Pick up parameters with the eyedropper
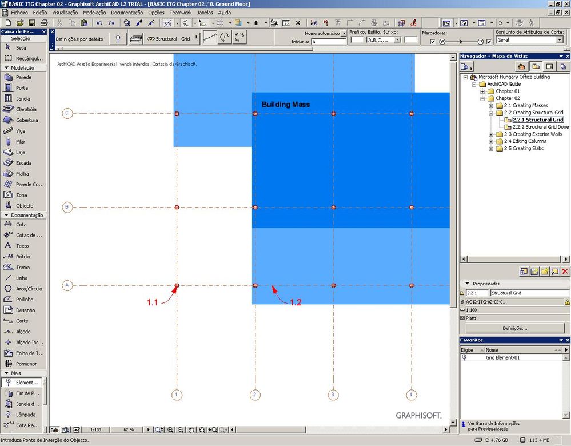571x446 pixels. click(139, 23)
